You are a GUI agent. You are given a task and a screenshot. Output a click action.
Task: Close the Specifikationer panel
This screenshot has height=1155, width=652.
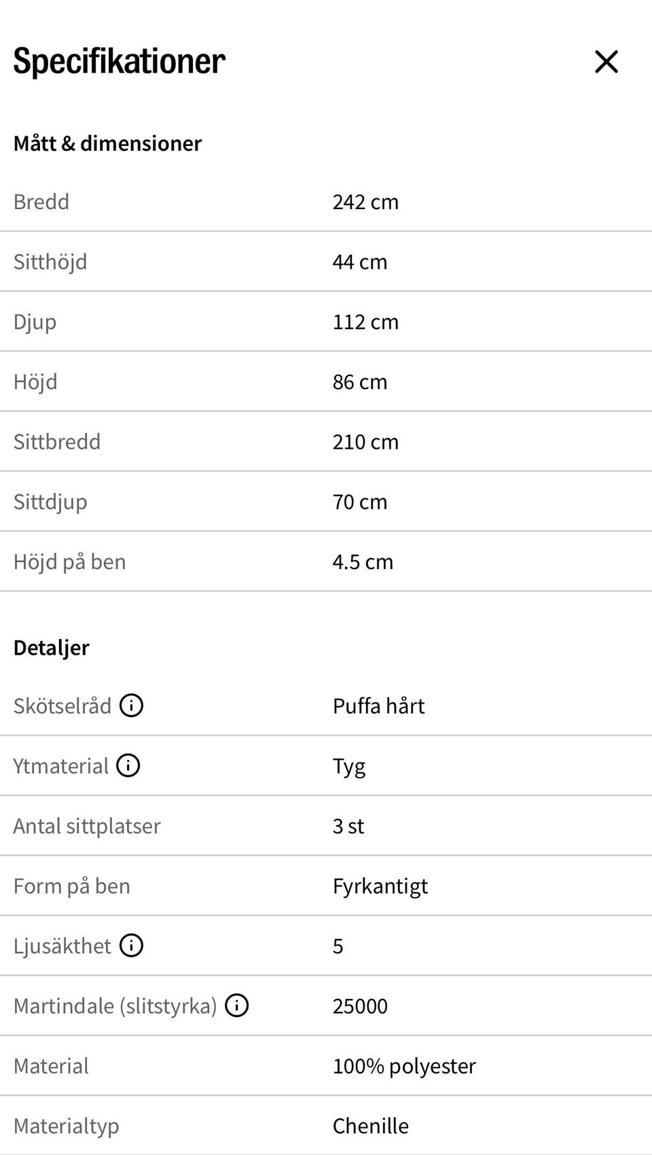[x=606, y=62]
